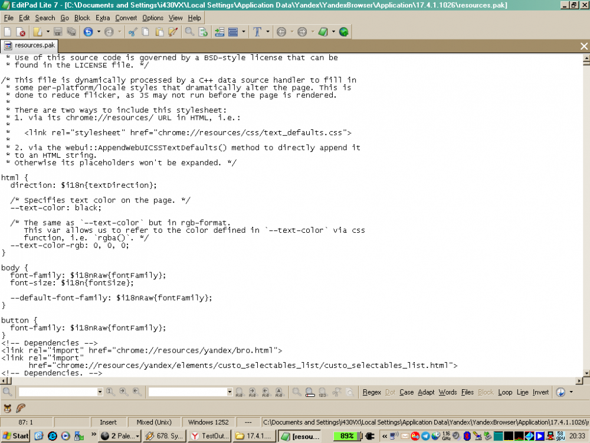Click the green globe icon in toolbar

(343, 32)
